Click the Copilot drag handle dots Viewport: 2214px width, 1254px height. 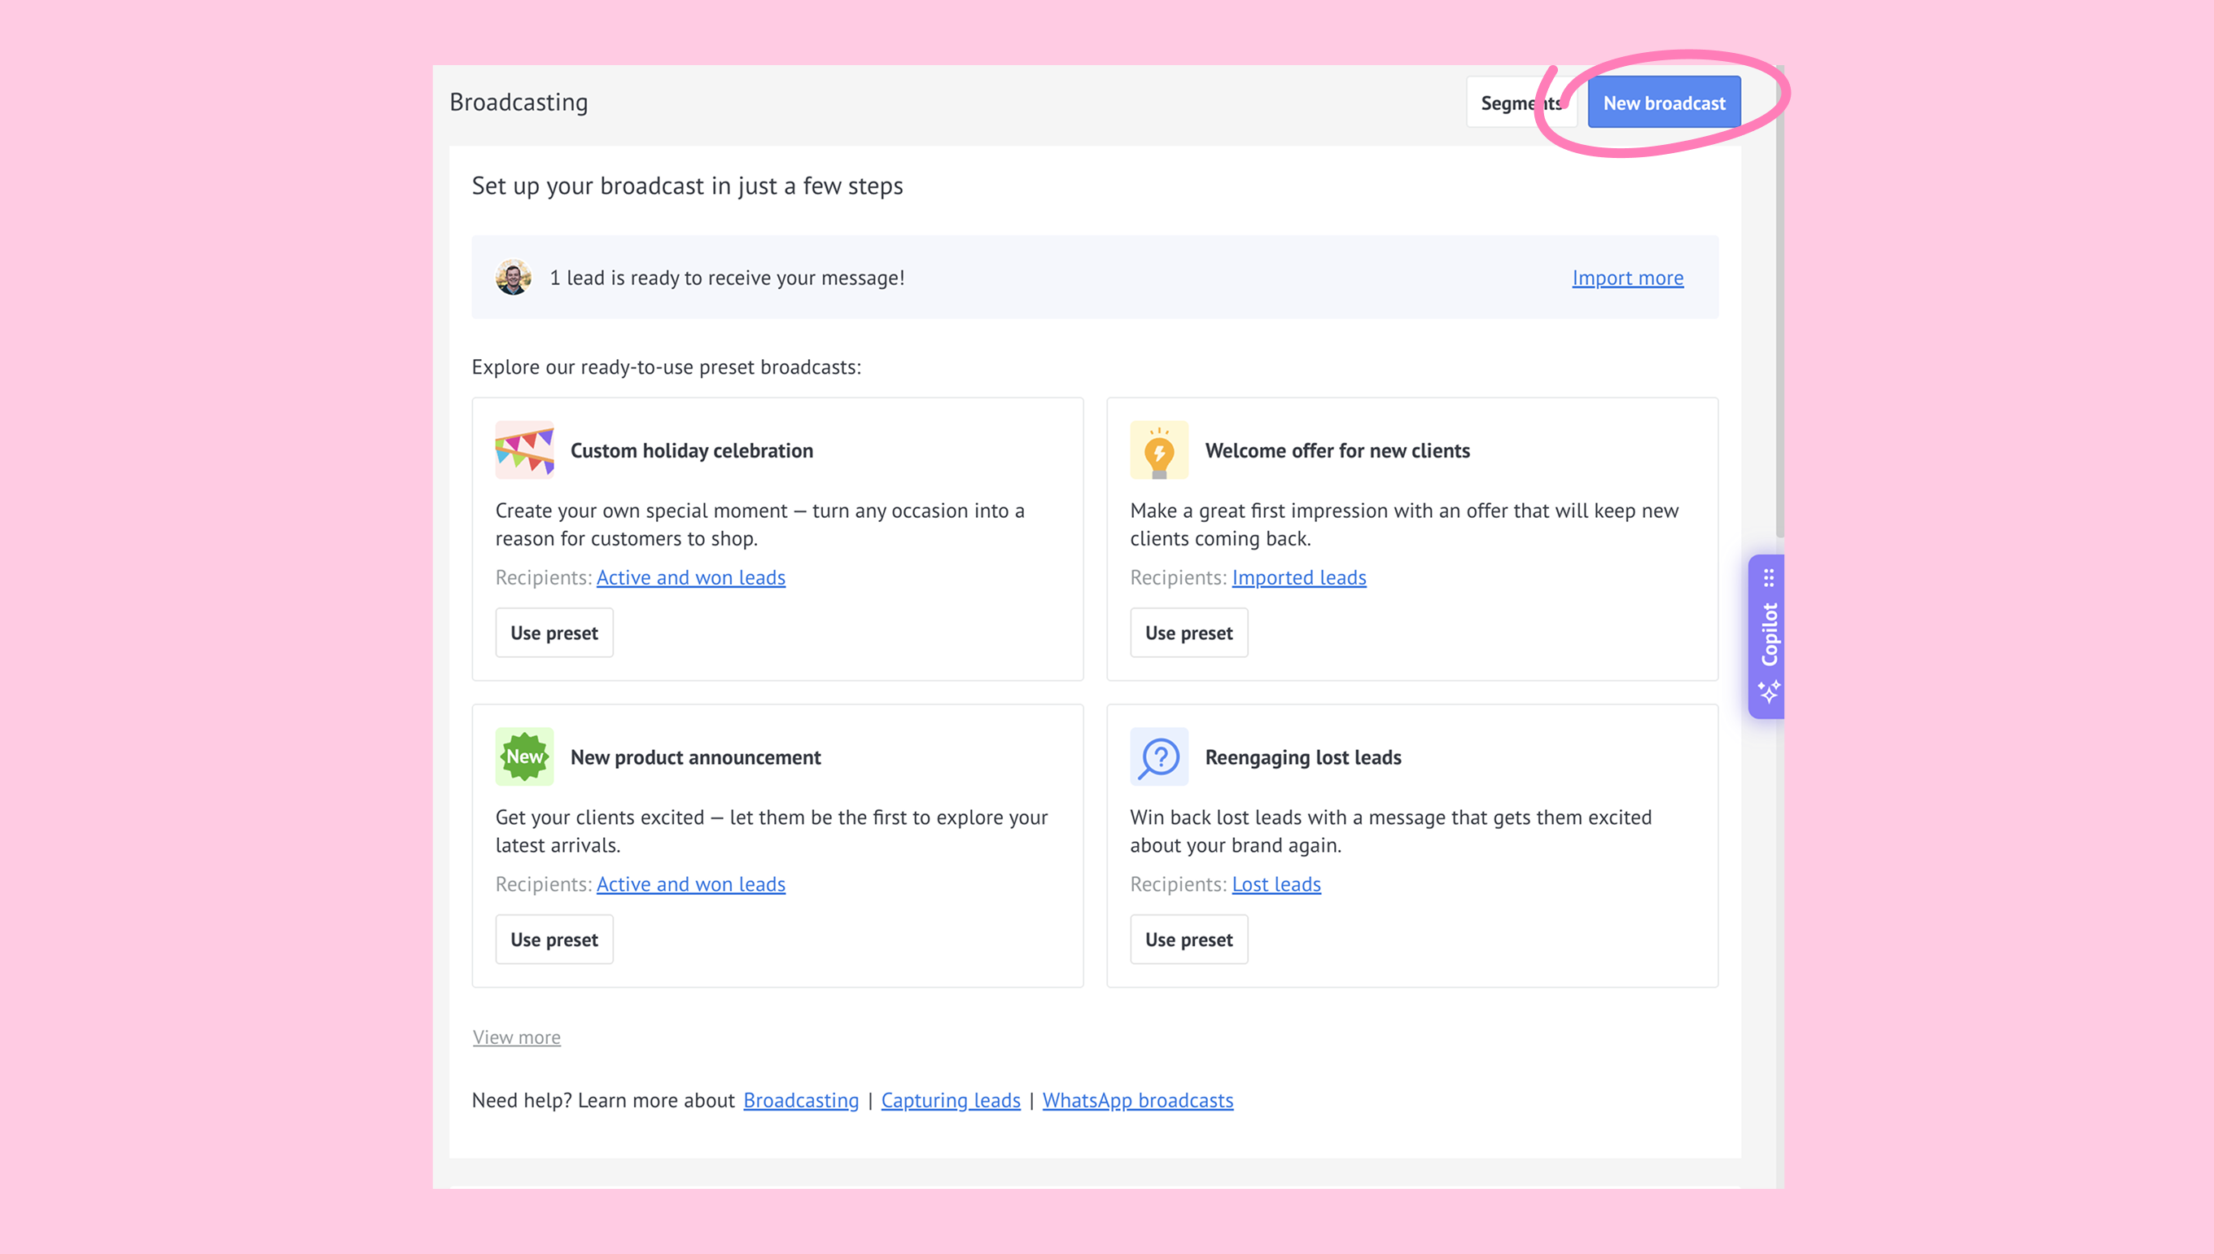(1768, 577)
